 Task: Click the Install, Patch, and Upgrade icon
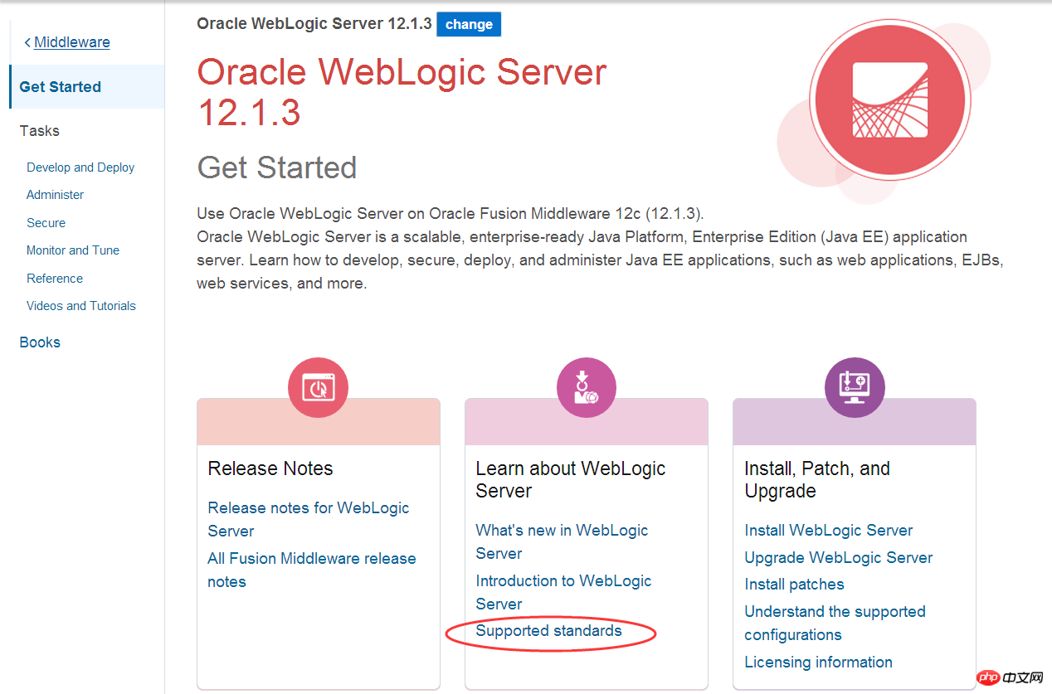[855, 388]
